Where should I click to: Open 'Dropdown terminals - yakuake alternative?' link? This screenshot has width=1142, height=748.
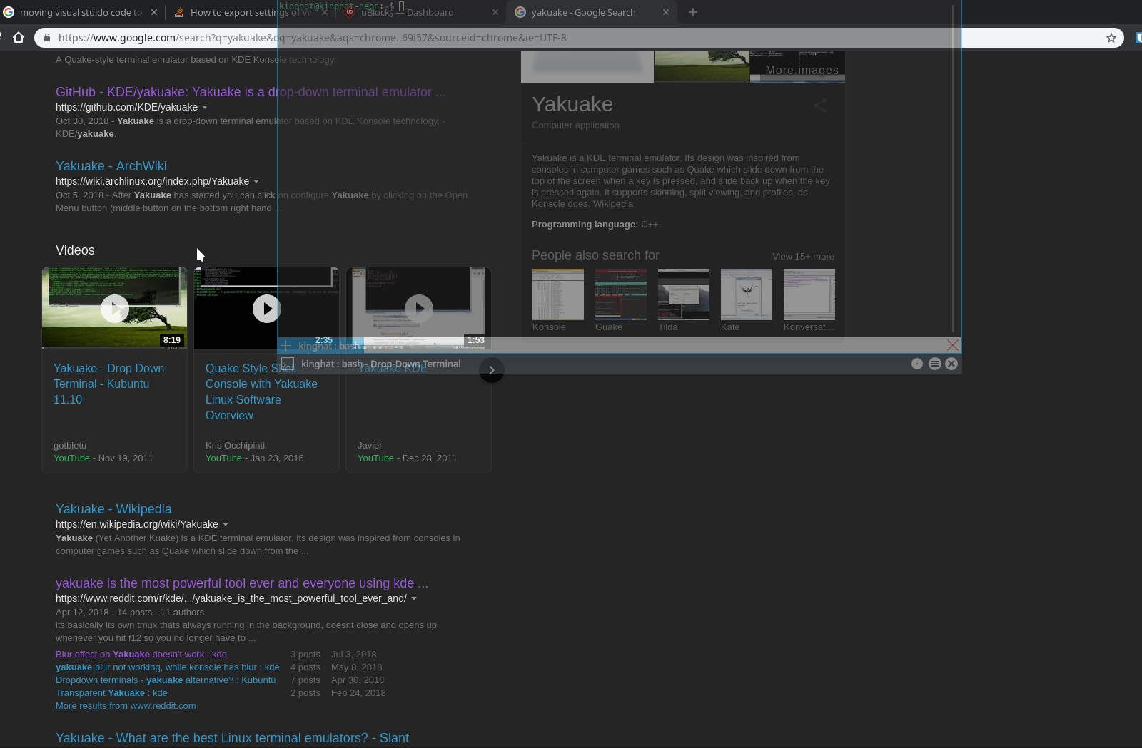click(x=166, y=680)
